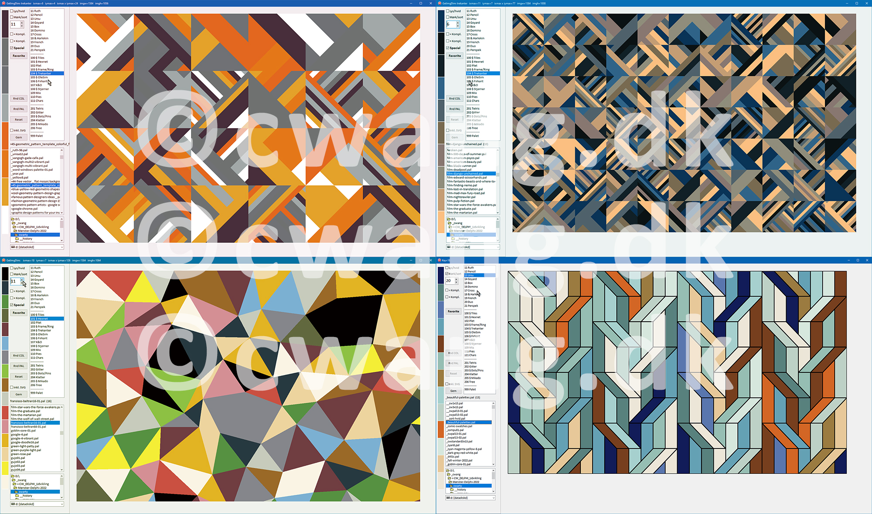This screenshot has width=872, height=514.
Task: Click Reset button in the orange-pattern window
Action: (x=19, y=119)
